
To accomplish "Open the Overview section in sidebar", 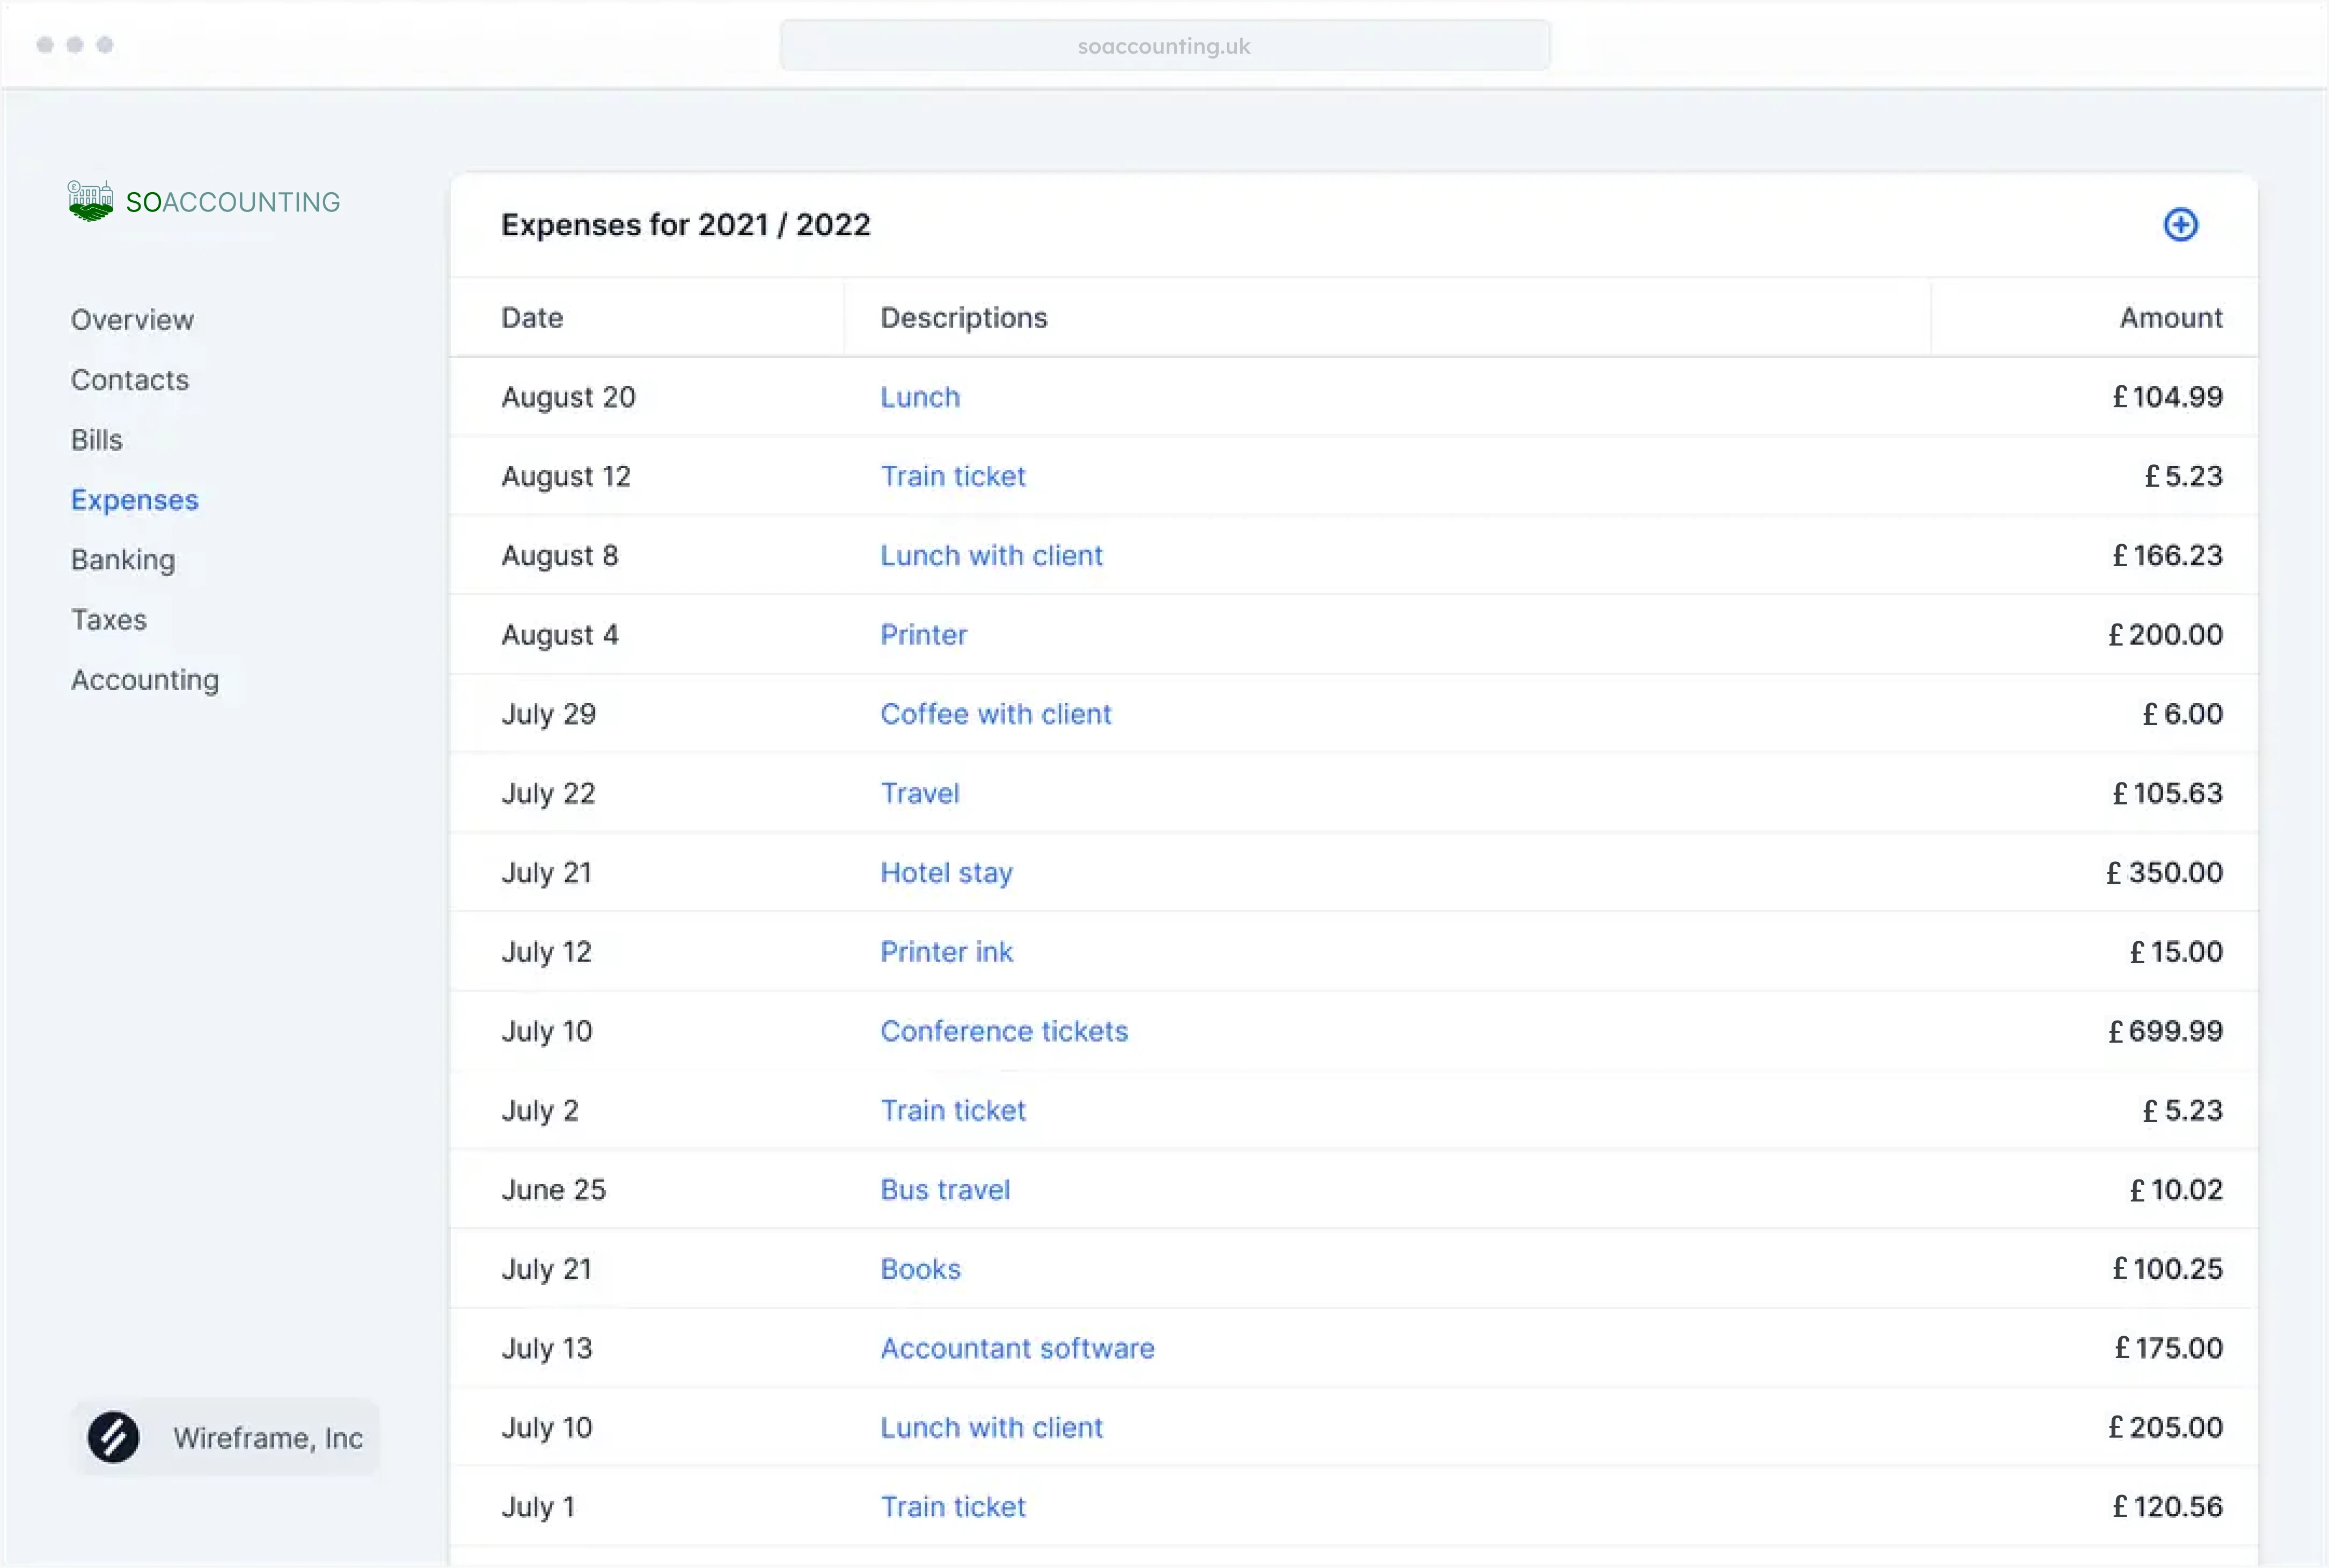I will point(132,320).
